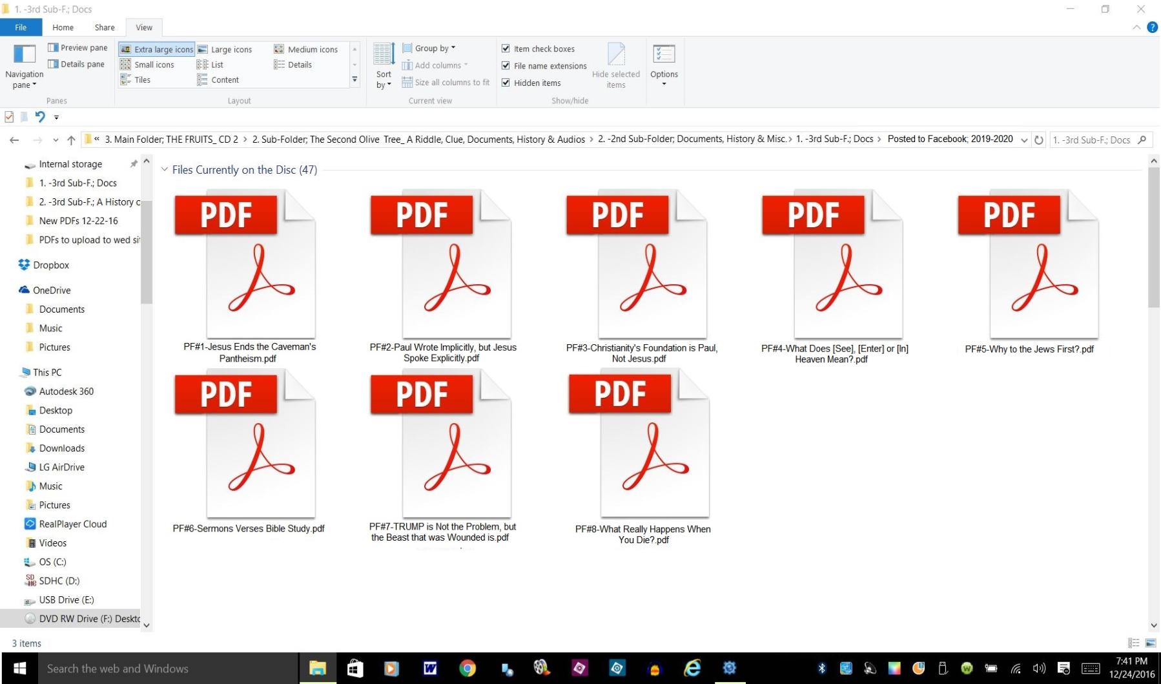Open the File menu tab
The image size is (1161, 684).
[x=21, y=27]
